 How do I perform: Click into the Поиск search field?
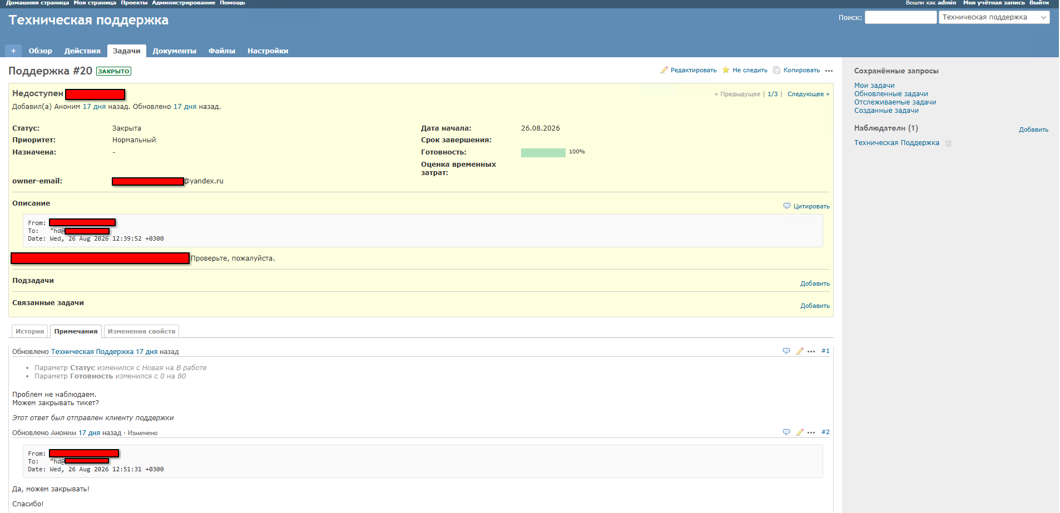click(x=901, y=17)
